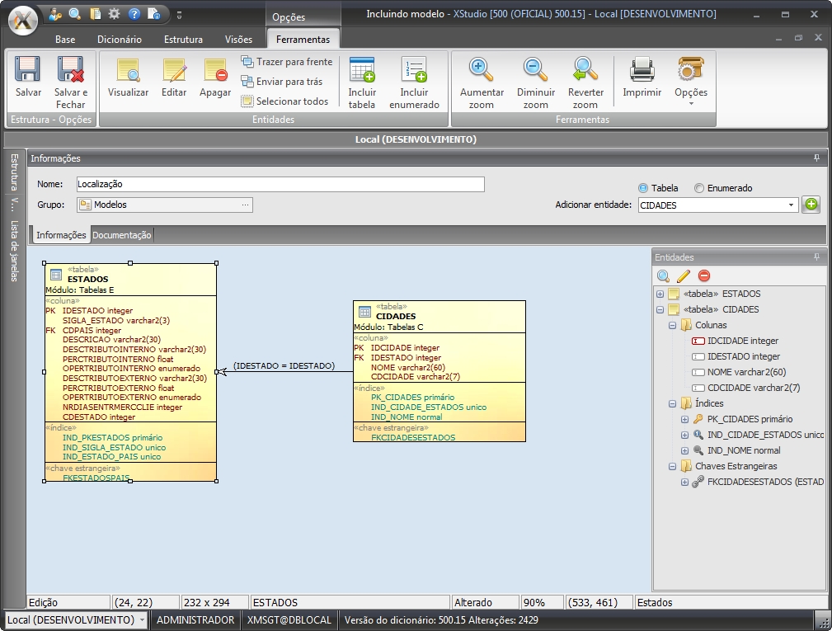Collapse the Colunas folder node
The width and height of the screenshot is (832, 631).
[x=672, y=326]
